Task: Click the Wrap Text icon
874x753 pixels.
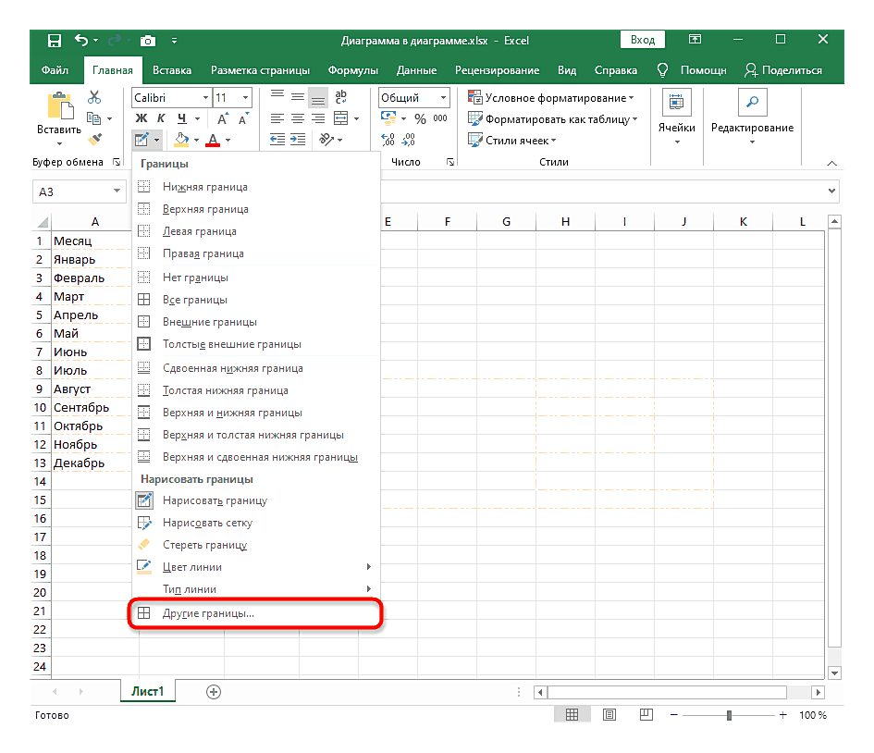Action: coord(340,97)
